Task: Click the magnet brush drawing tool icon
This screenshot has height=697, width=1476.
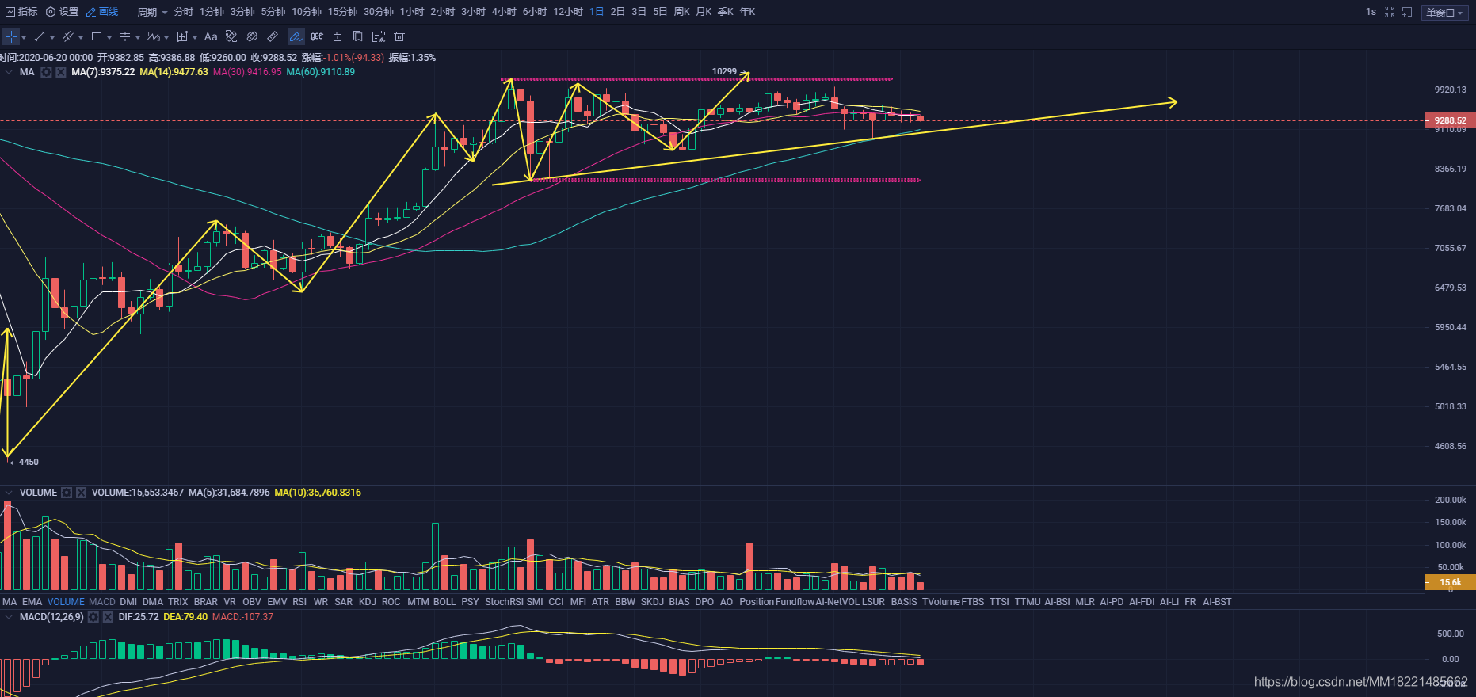Action: point(231,36)
